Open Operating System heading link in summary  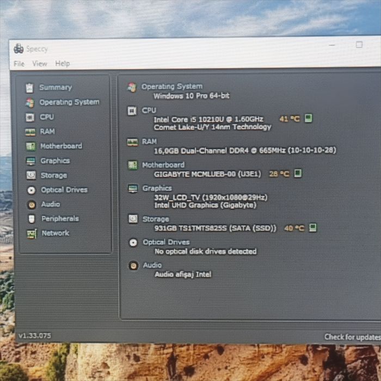tap(172, 87)
